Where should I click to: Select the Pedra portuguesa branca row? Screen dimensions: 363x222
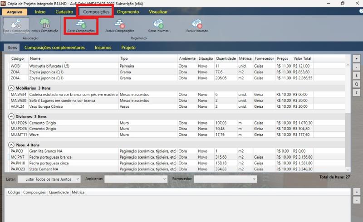(50, 157)
